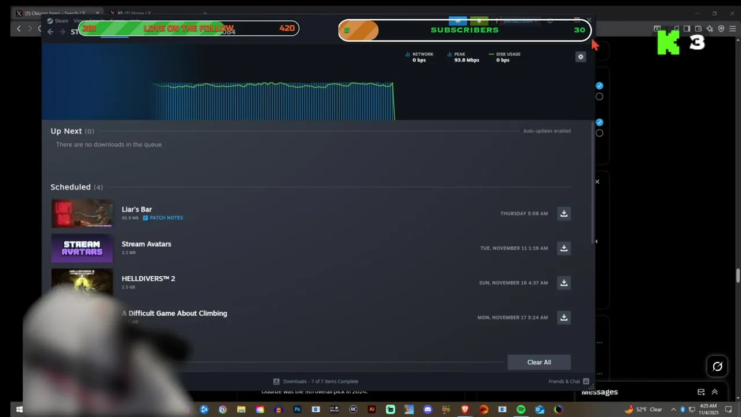Go back with the Steam back arrow
The height and width of the screenshot is (417, 741).
coord(50,32)
